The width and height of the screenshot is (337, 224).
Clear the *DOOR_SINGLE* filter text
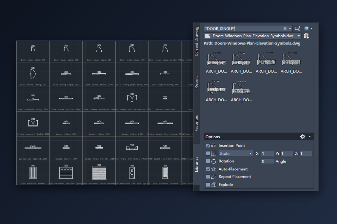(285, 28)
